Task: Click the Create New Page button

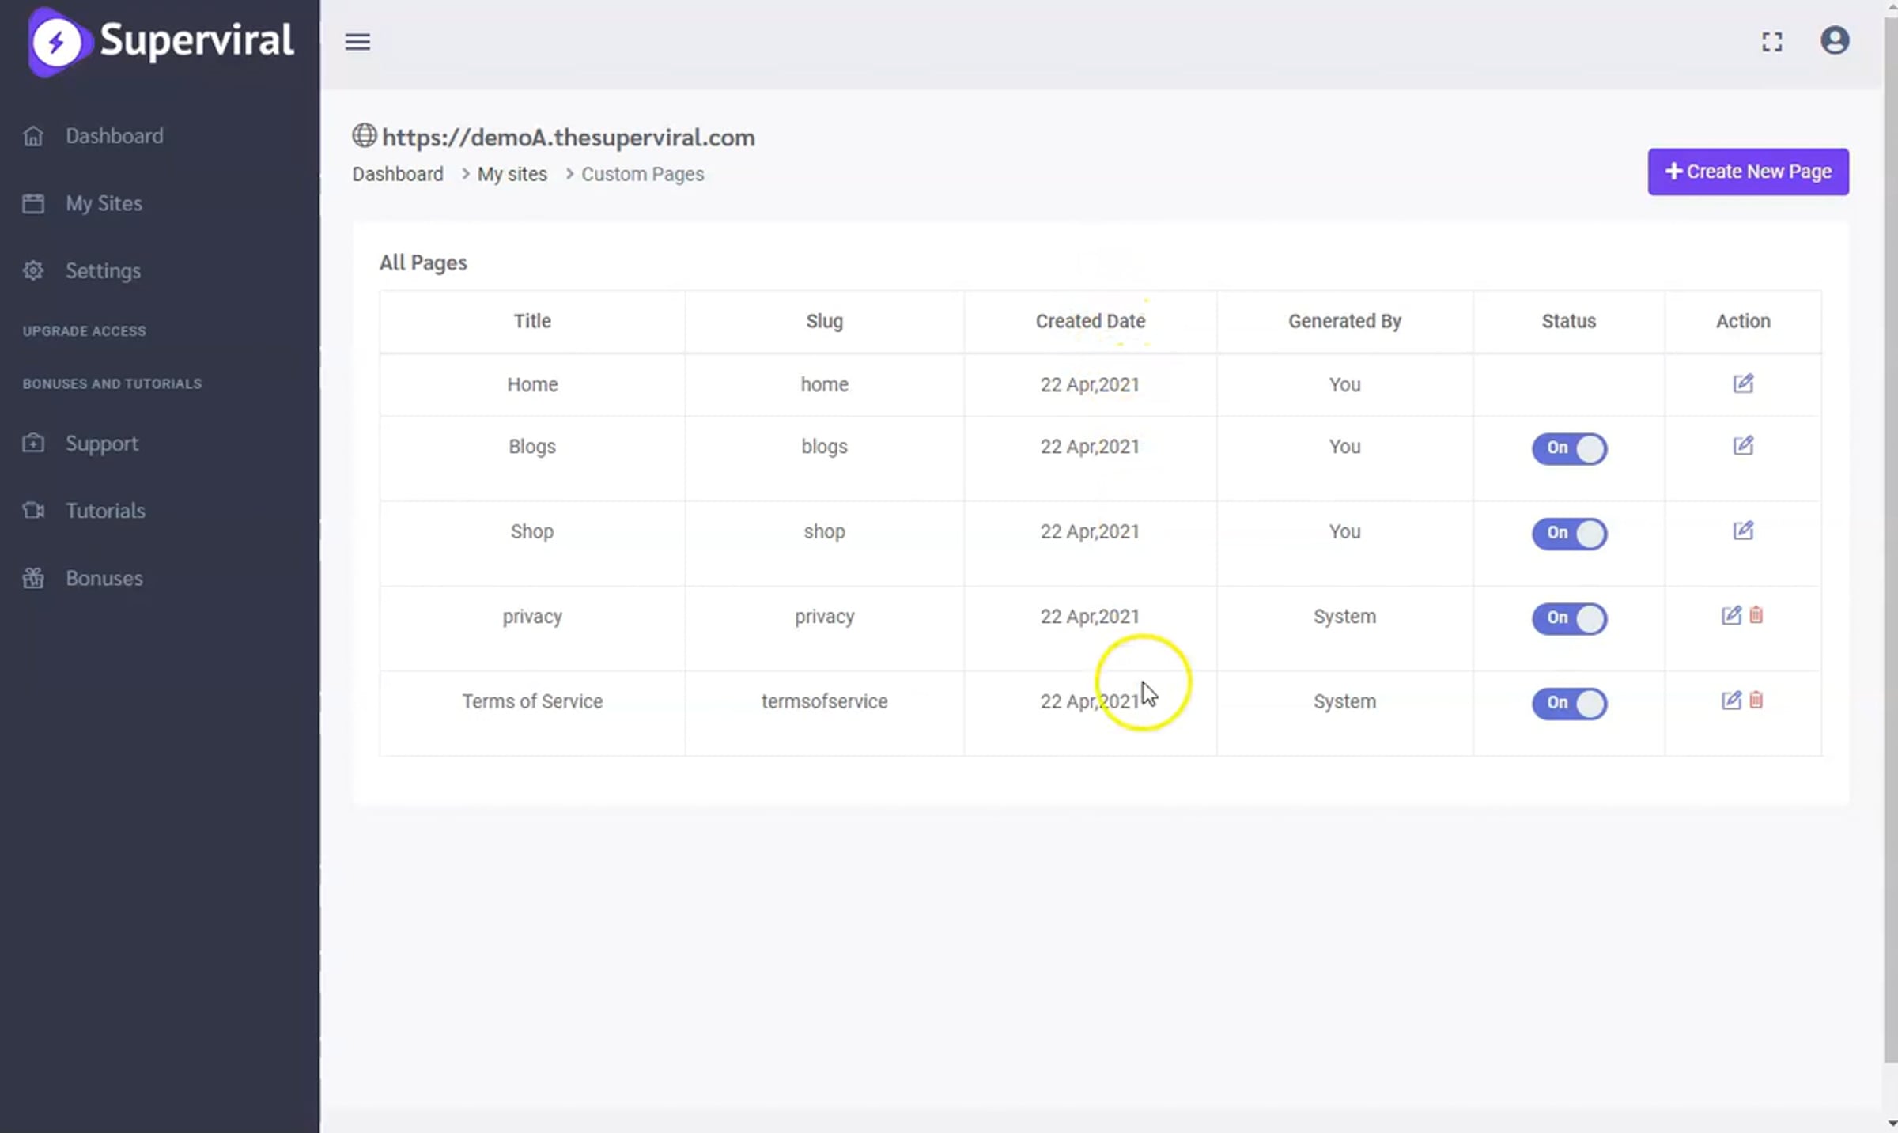Action: coord(1748,172)
